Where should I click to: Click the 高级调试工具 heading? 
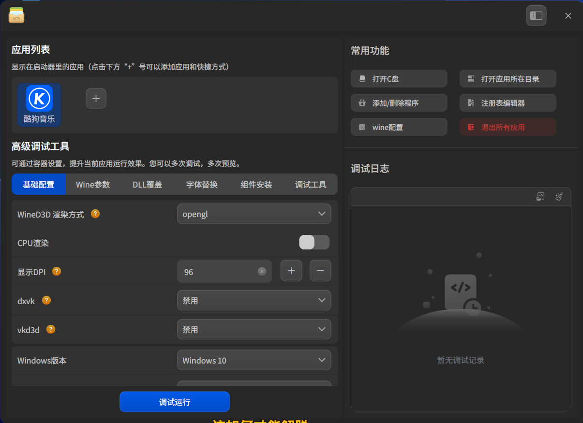click(41, 146)
